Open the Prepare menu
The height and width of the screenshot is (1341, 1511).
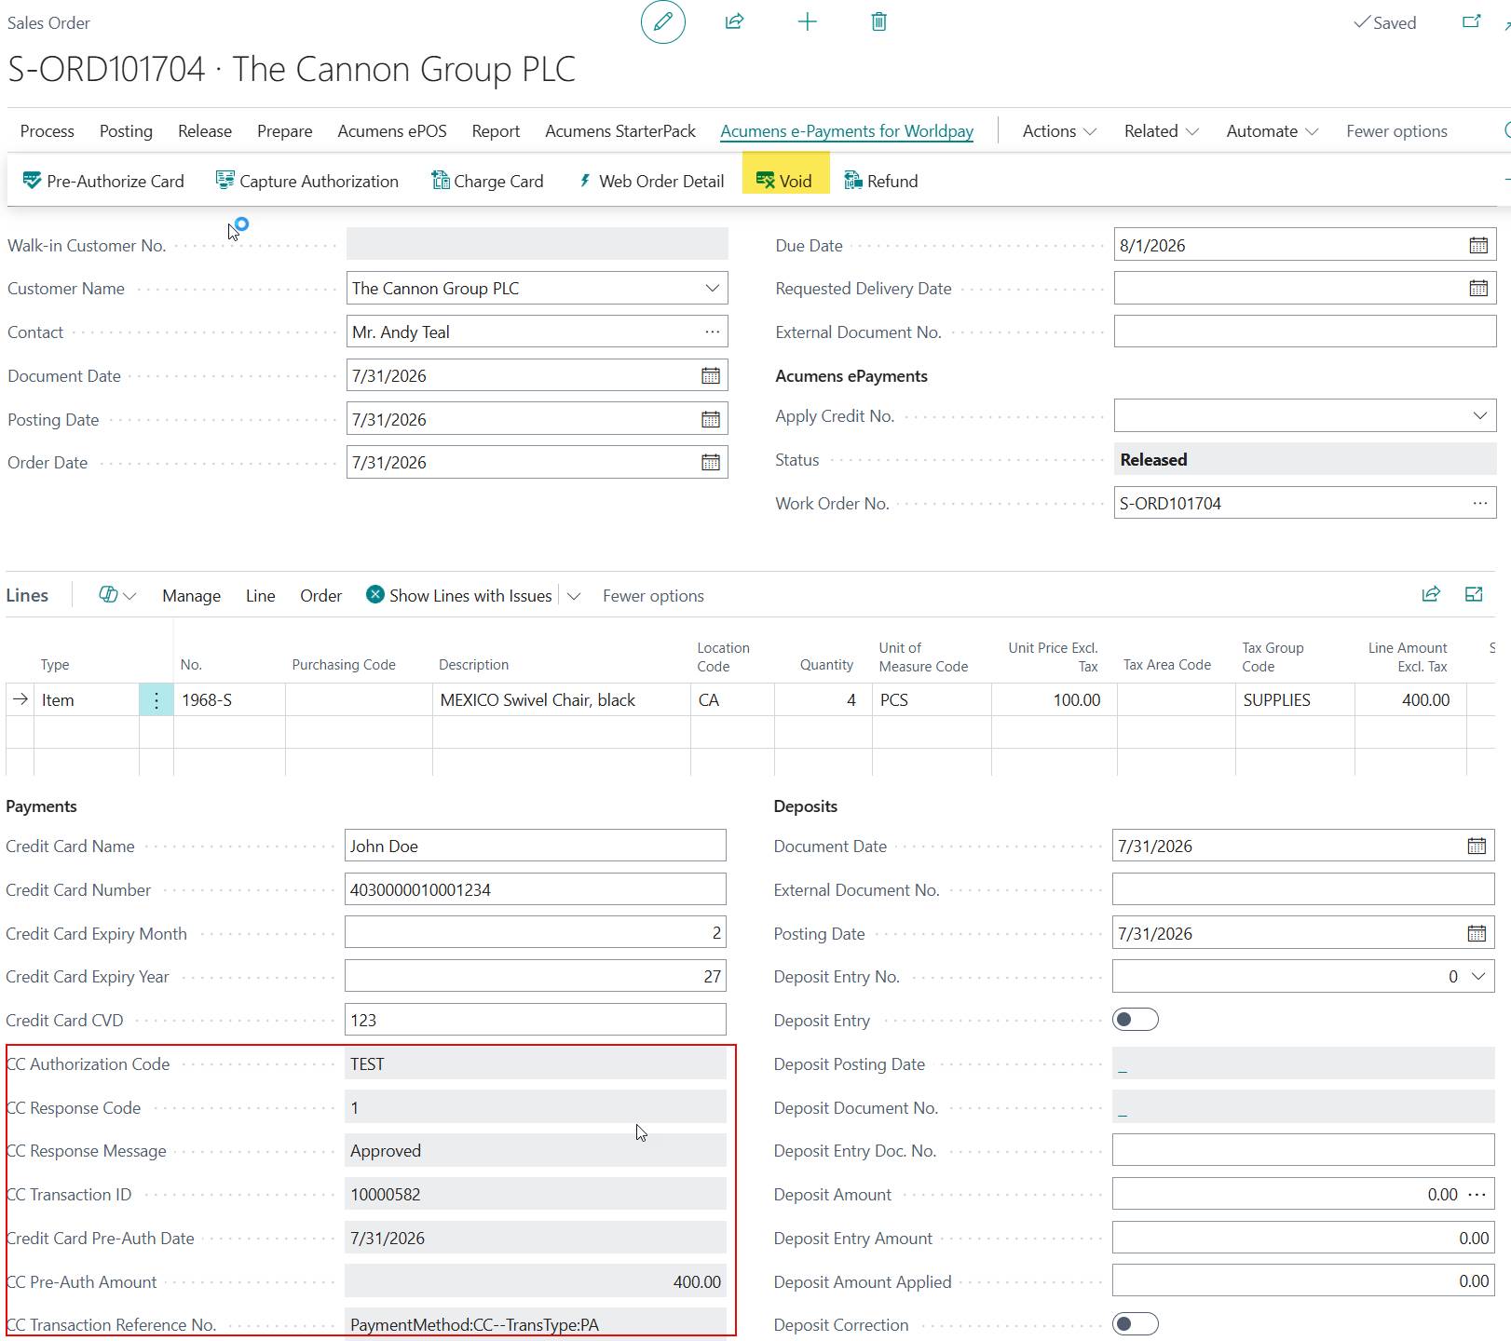(x=285, y=131)
